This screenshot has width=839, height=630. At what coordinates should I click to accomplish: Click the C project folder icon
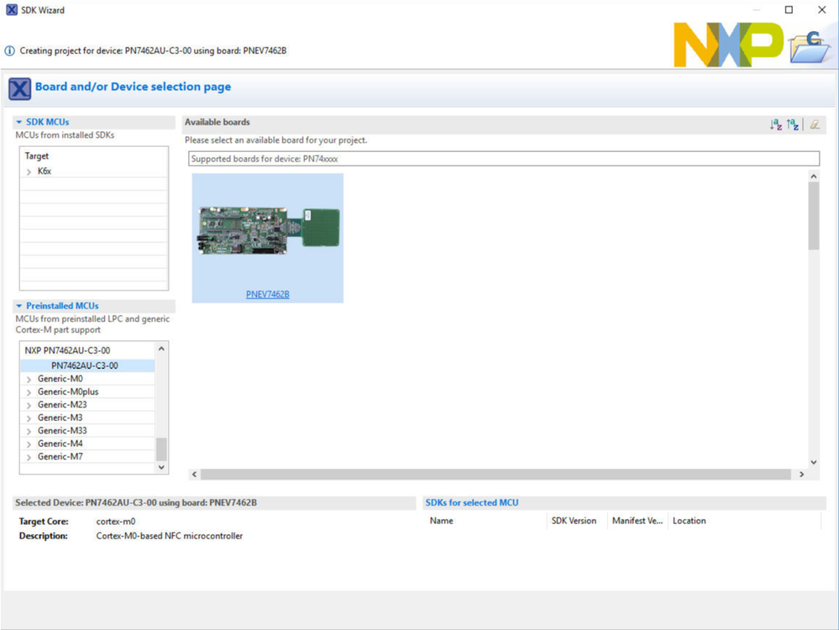point(810,46)
